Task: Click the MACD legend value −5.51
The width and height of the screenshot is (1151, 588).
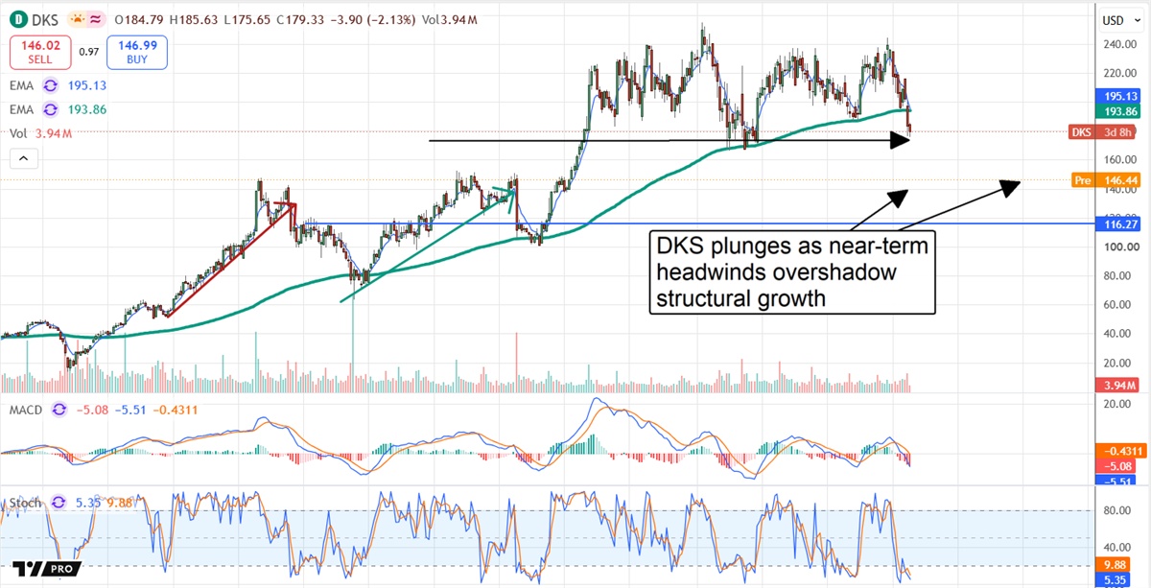Action: [132, 409]
